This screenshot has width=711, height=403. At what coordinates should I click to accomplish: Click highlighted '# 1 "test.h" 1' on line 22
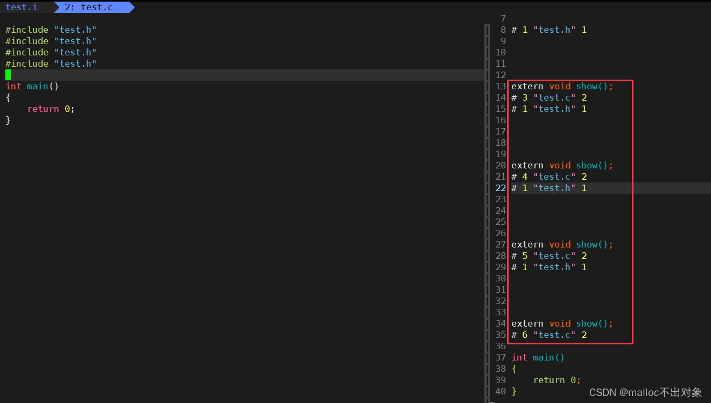point(549,188)
